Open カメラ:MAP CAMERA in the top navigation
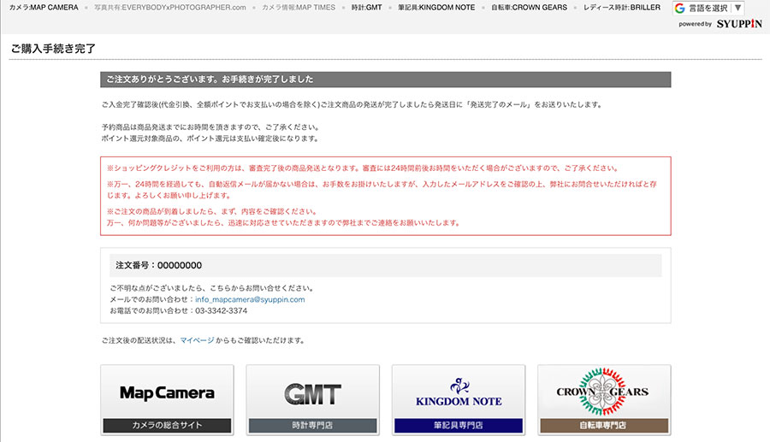The image size is (770, 442). (x=39, y=8)
